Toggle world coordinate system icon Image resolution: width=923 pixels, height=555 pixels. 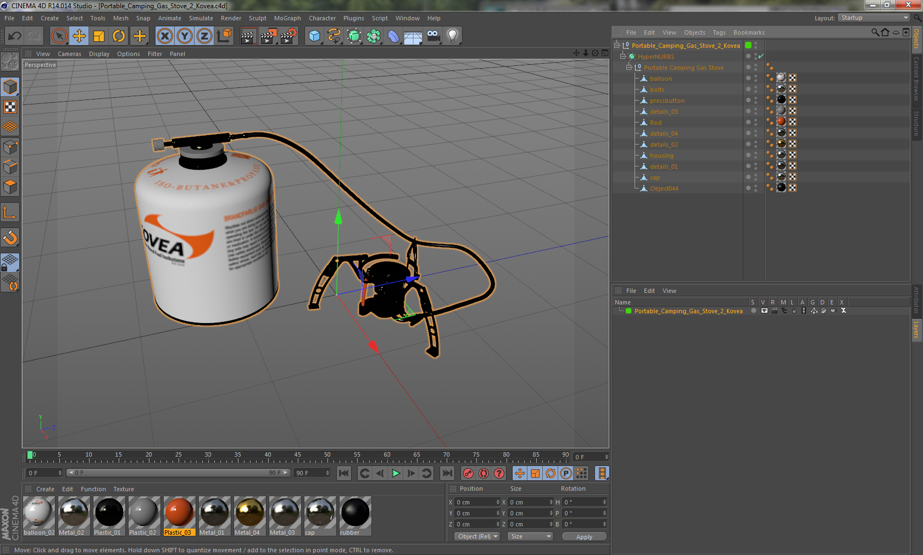225,36
